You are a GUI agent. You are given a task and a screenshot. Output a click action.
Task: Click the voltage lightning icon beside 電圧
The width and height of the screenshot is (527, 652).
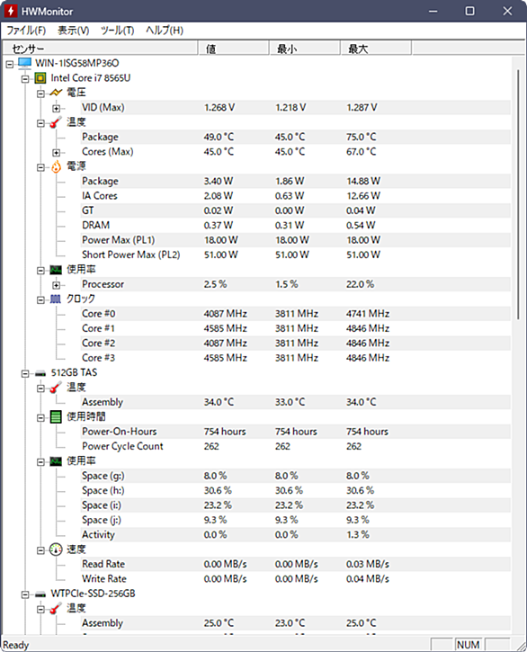coord(56,93)
